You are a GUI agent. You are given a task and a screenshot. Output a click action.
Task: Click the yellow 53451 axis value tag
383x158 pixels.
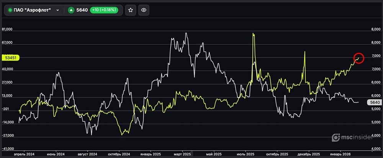click(11, 58)
